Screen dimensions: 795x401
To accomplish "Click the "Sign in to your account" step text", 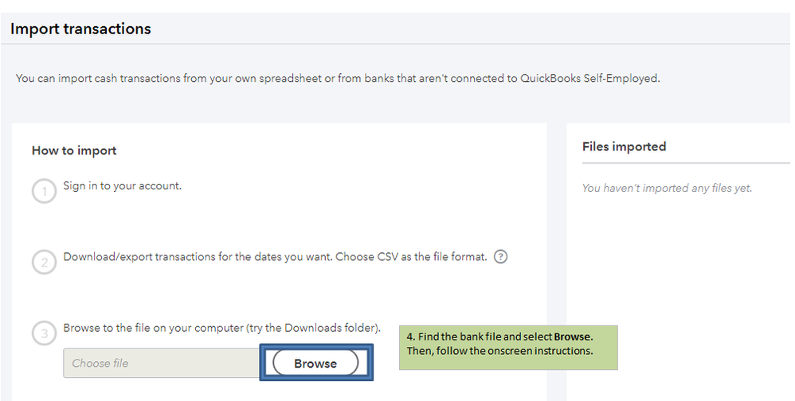I will (123, 186).
